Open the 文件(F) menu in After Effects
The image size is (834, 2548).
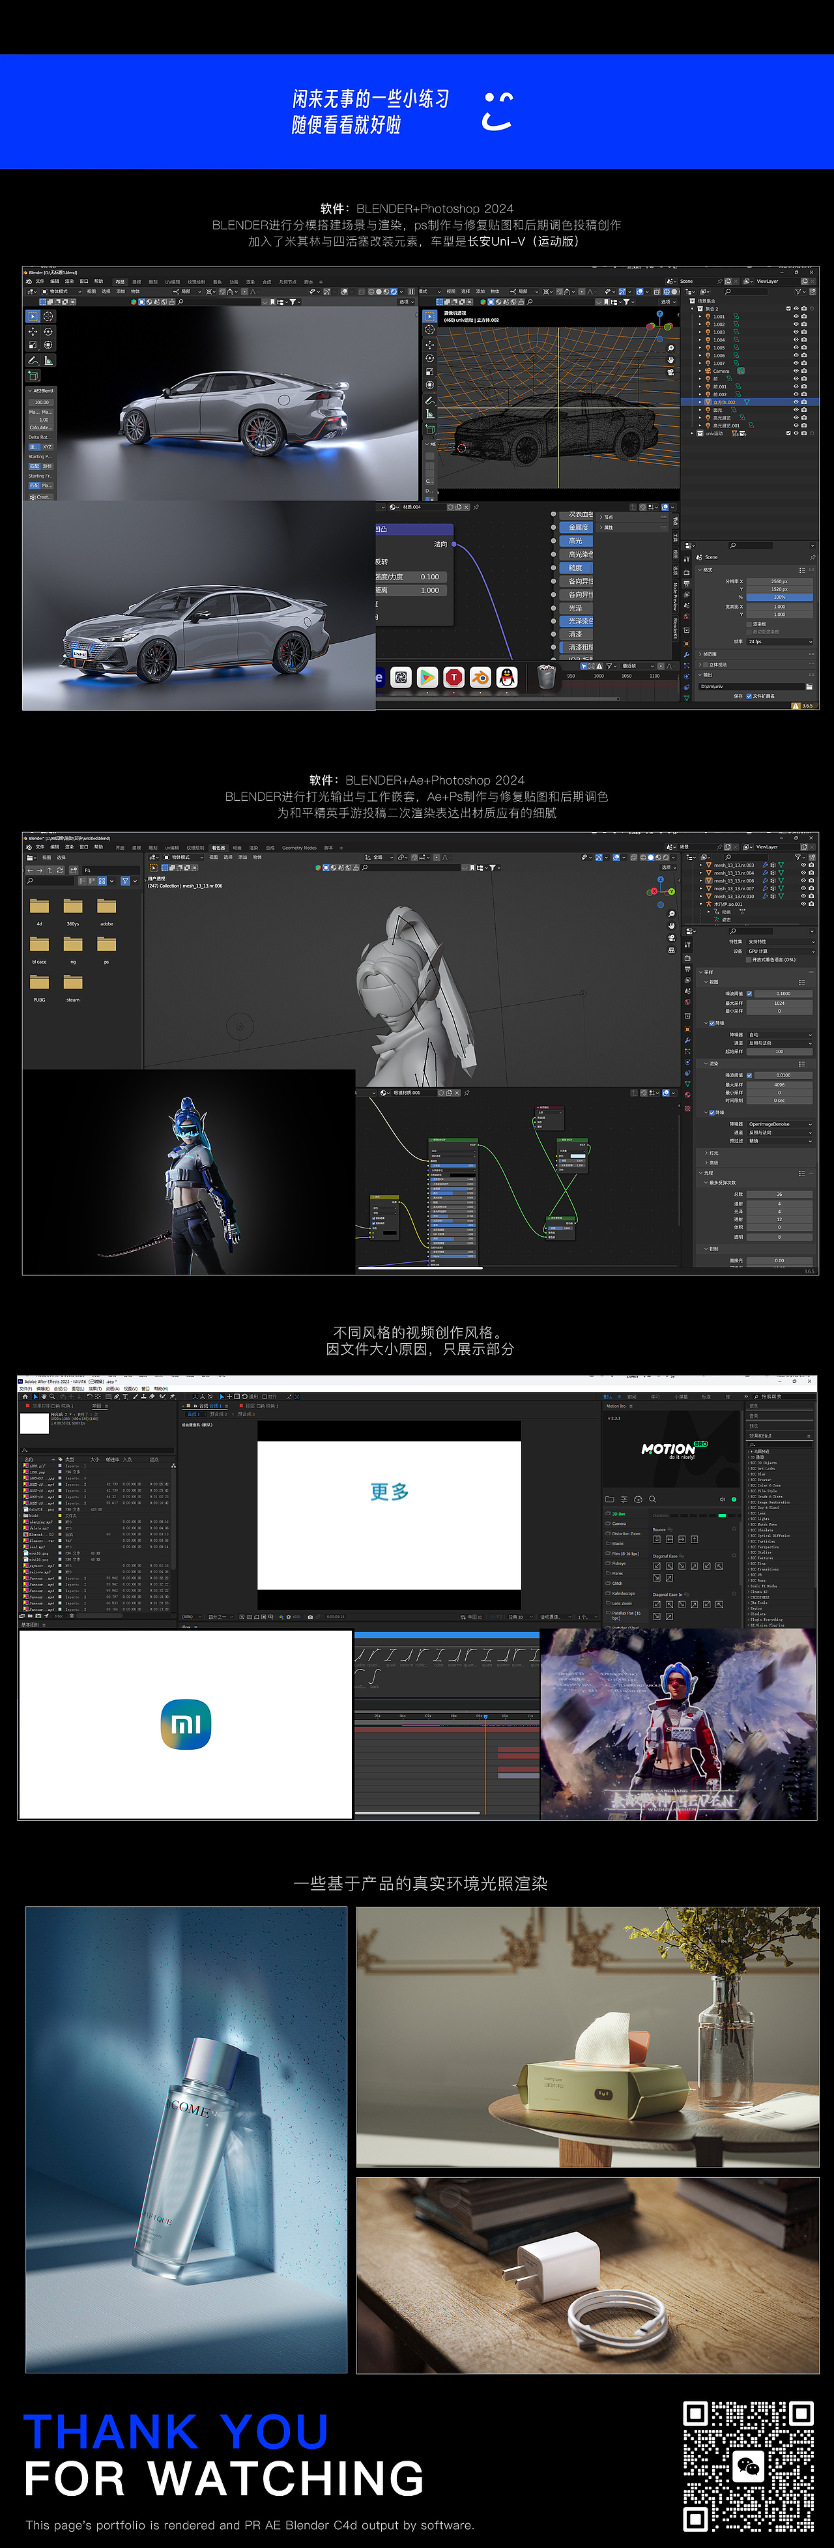click(25, 1389)
